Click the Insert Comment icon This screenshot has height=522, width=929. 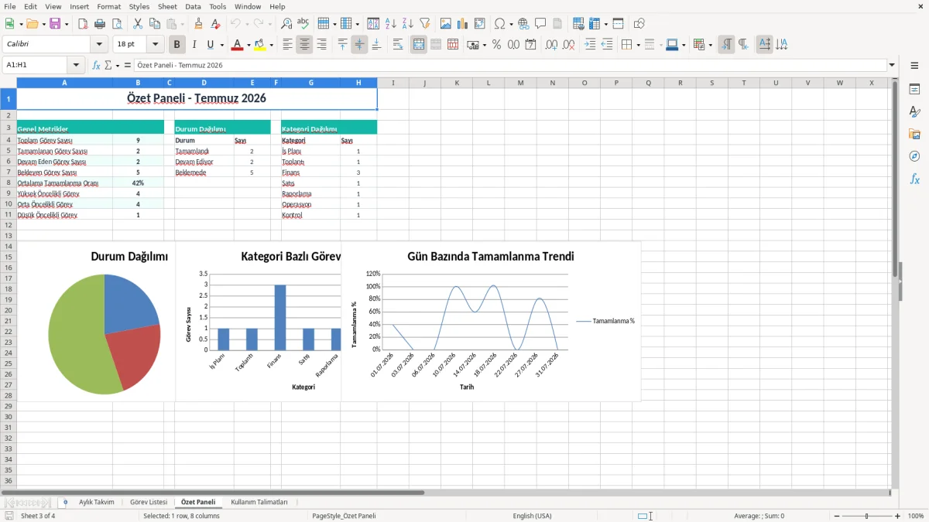pos(540,24)
